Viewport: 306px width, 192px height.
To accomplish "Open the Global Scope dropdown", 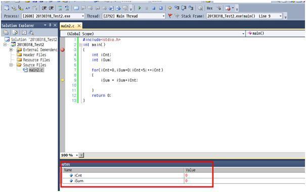I will tap(243, 34).
